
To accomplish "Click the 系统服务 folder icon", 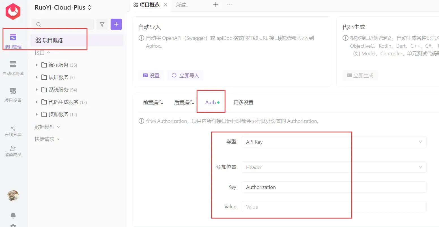I will (44, 90).
